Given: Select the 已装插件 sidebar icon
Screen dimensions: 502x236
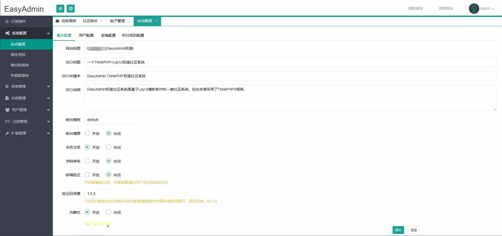Looking at the screenshot, I should pos(7,21).
